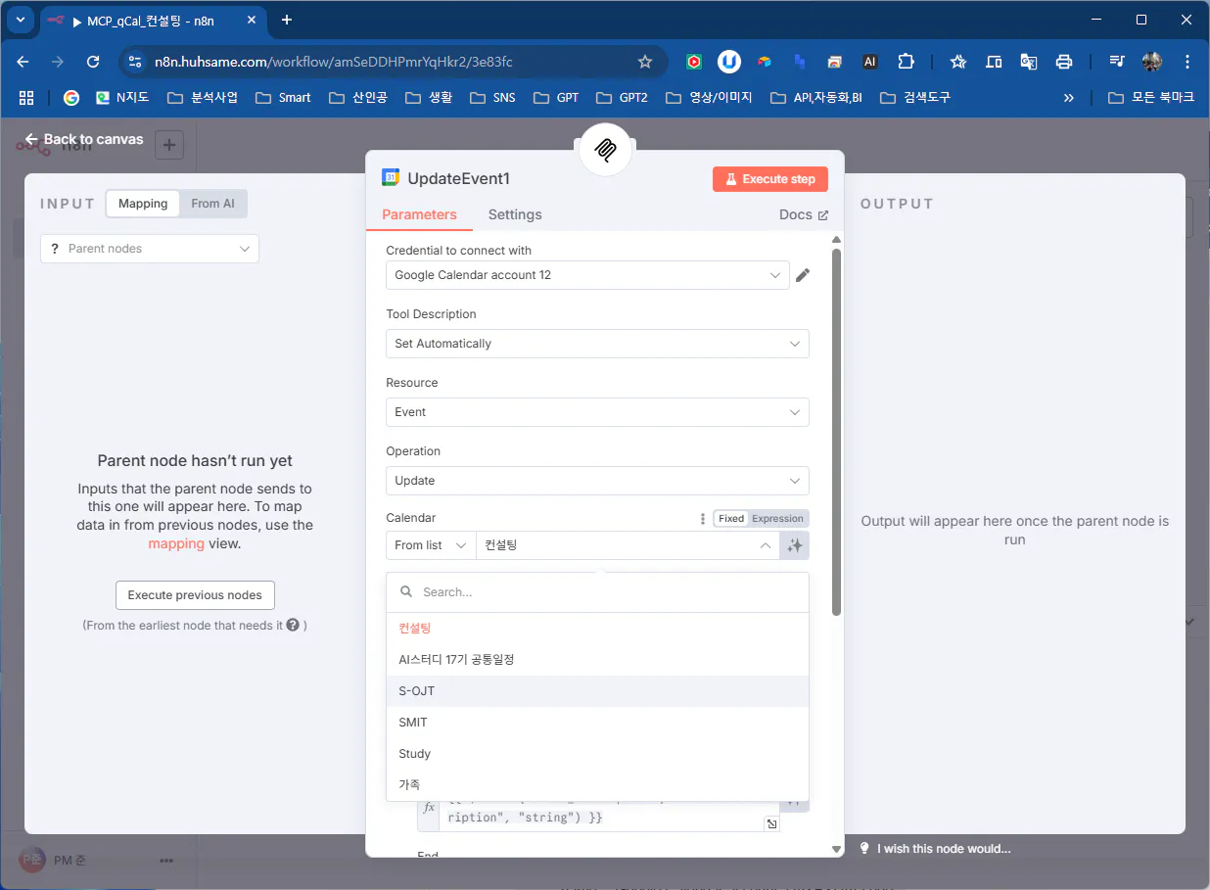Open the 분석사업 bookmark folder
1210x890 pixels.
[x=203, y=98]
